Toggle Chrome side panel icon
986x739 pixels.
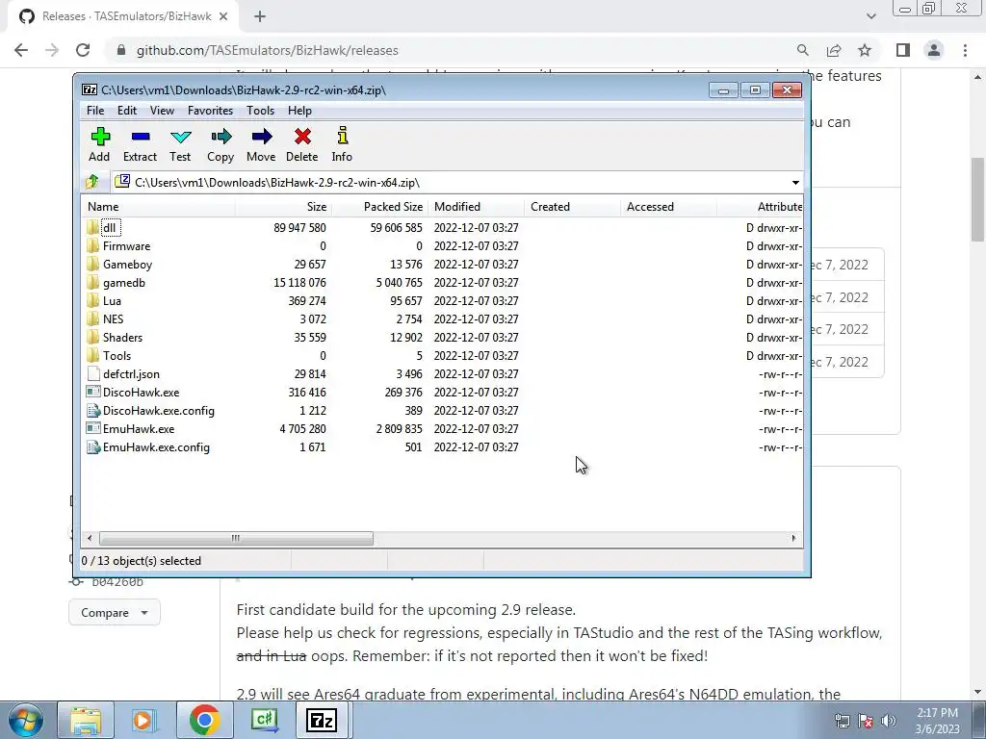coord(903,50)
